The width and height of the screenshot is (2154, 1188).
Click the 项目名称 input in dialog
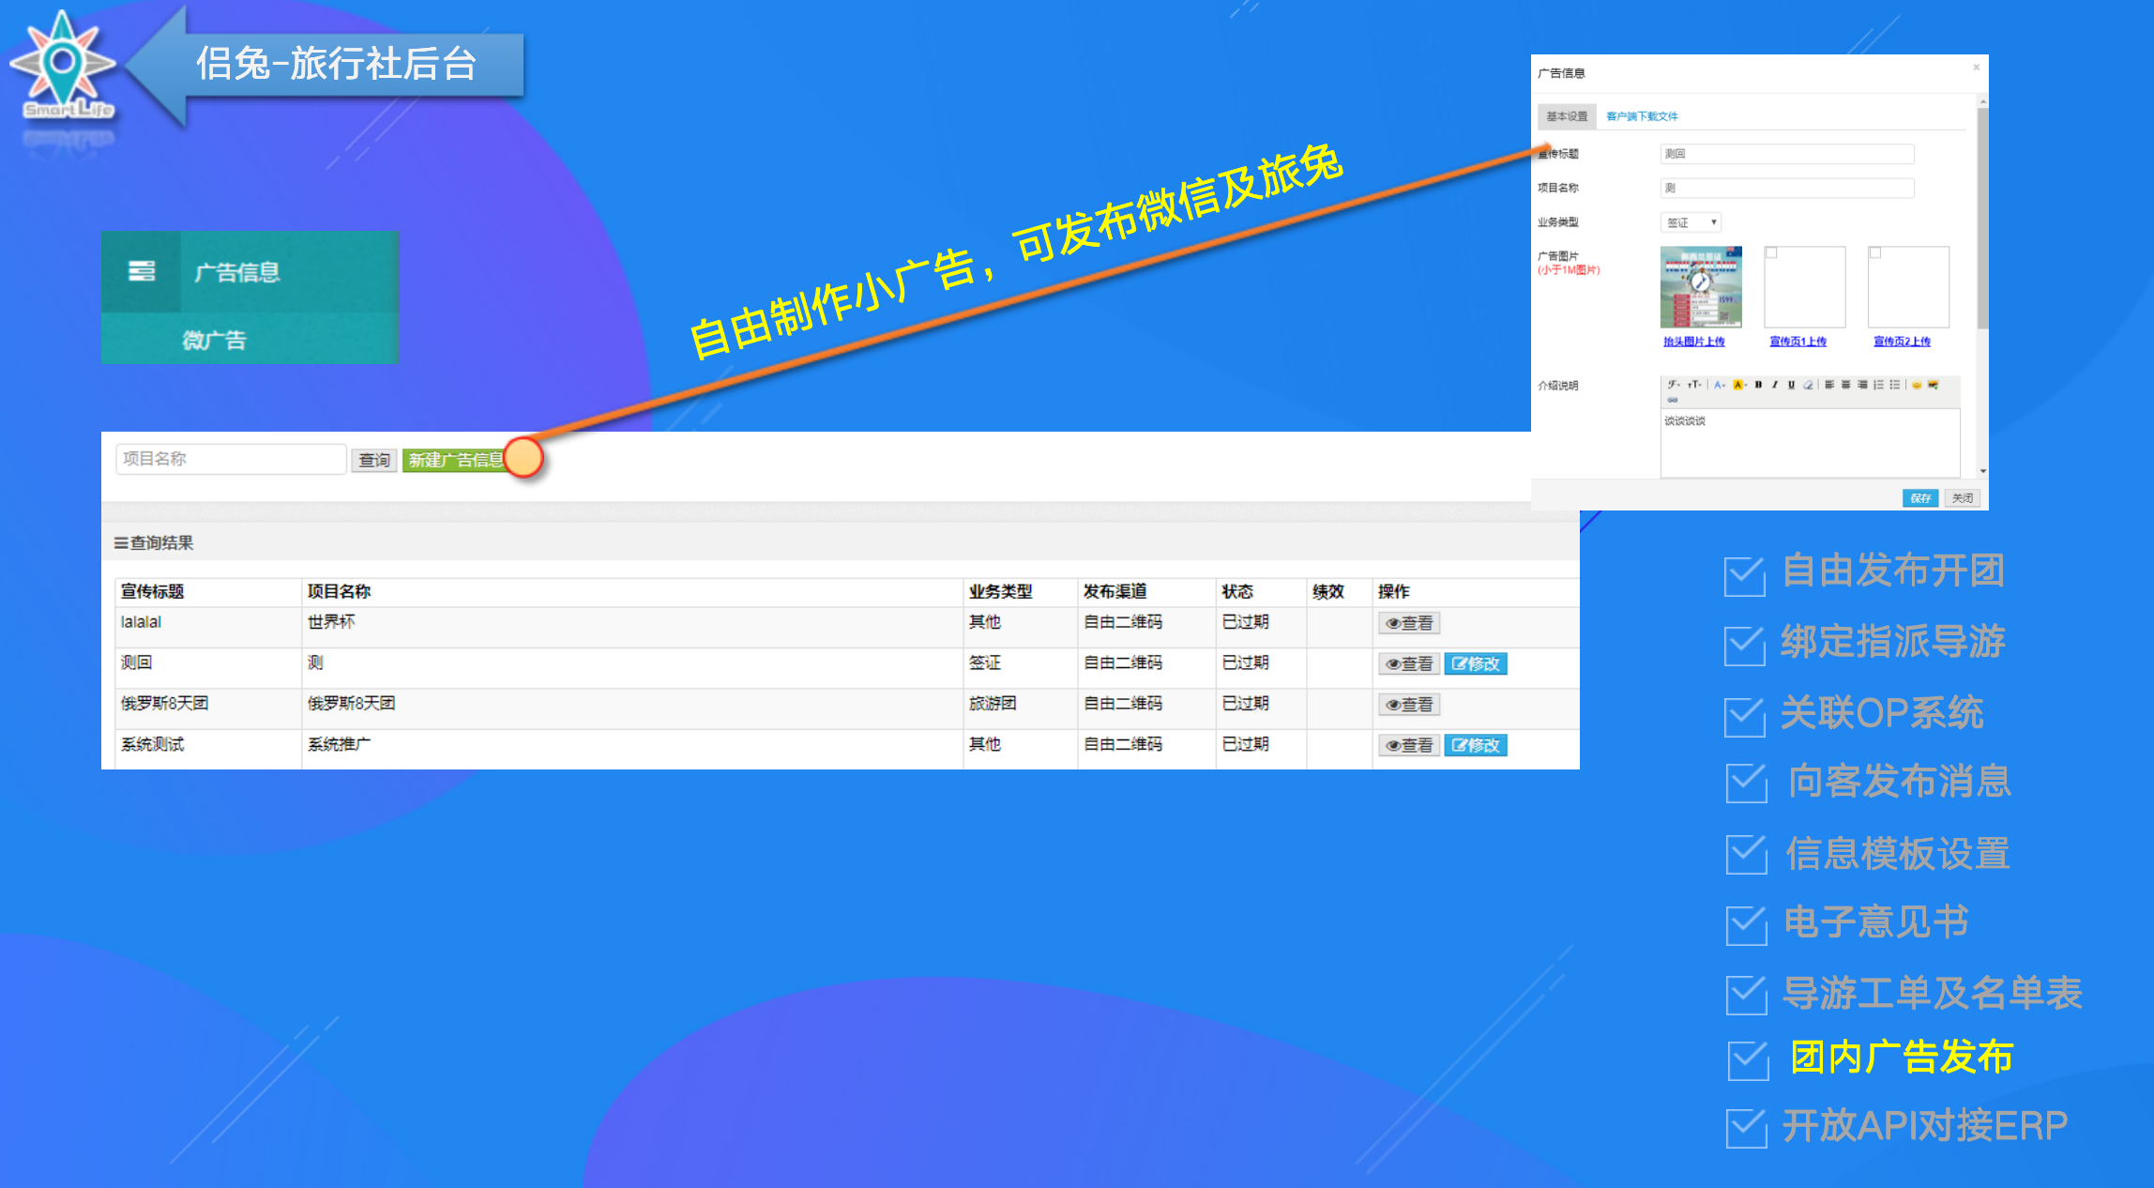pos(1787,188)
